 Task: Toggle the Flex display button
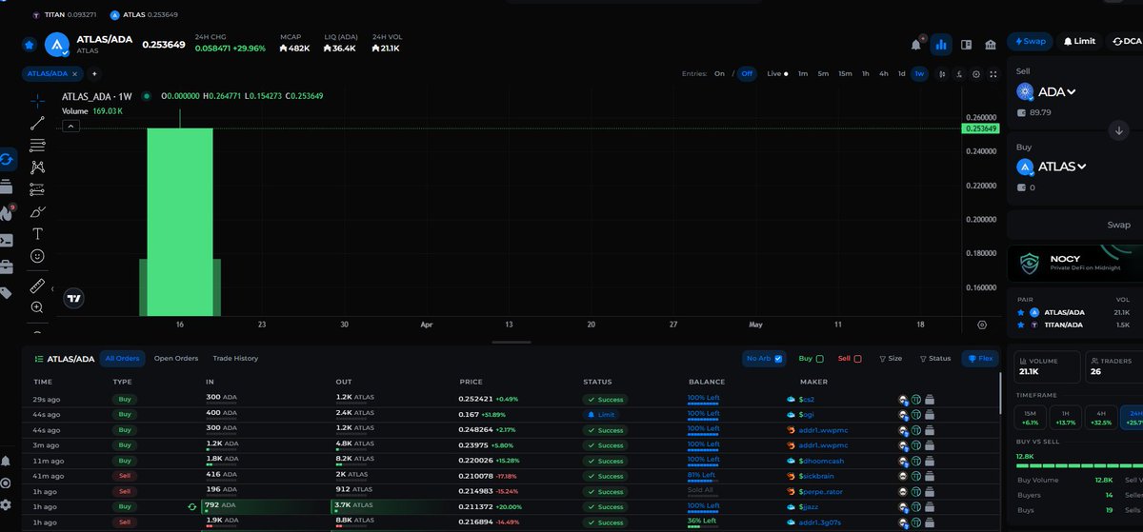point(980,359)
